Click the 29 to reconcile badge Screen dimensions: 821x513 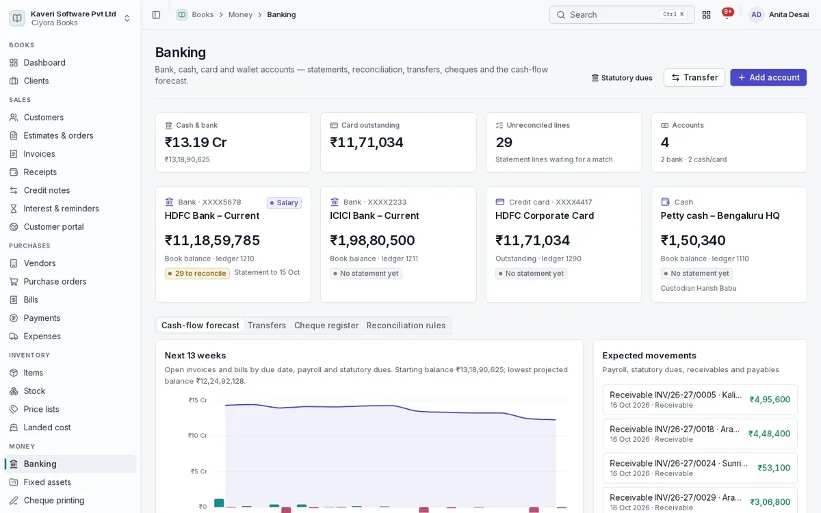[197, 274]
